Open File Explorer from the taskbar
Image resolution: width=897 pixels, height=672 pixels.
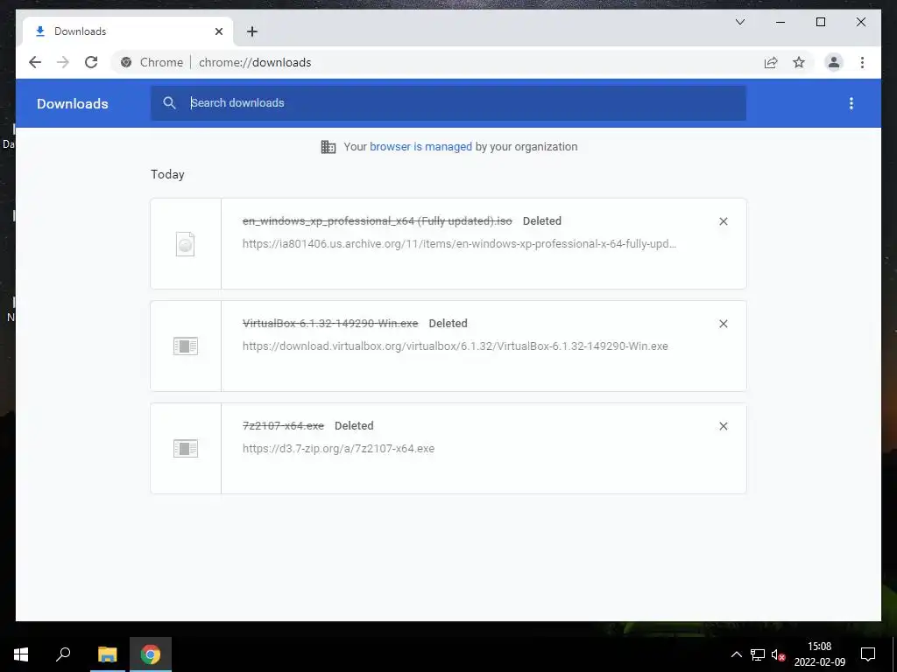[107, 654]
